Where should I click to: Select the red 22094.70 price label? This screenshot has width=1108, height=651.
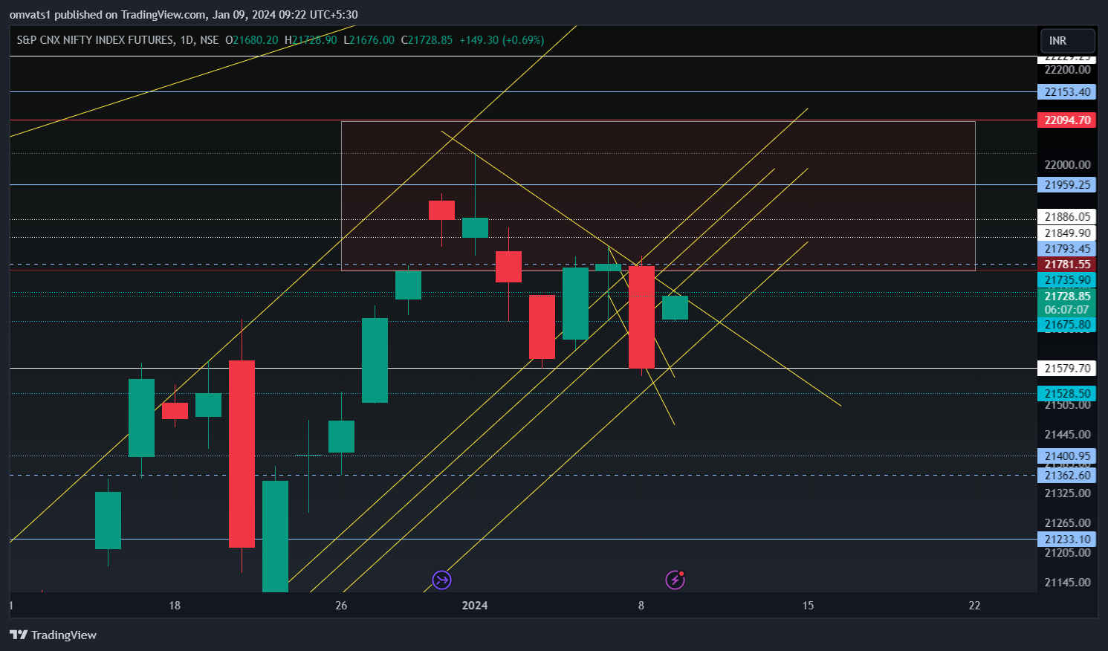click(x=1067, y=120)
